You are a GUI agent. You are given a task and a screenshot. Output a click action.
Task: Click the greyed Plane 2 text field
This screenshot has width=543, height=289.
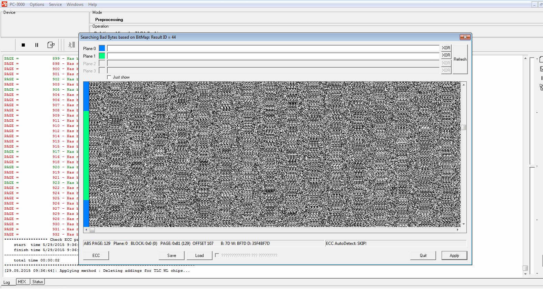(x=273, y=63)
